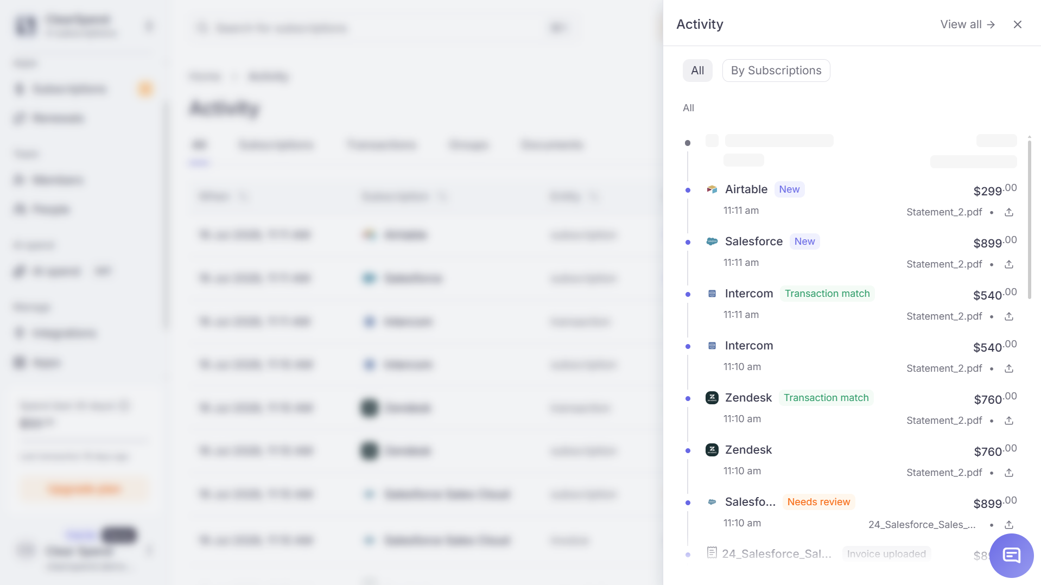Click the New badge beside Airtable

click(x=789, y=189)
